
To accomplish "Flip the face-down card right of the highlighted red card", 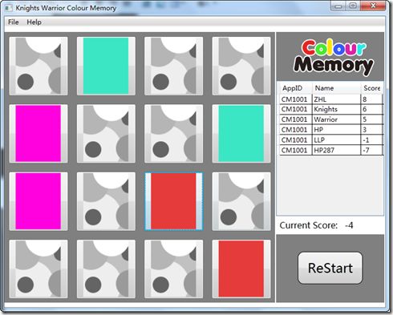I will point(241,201).
